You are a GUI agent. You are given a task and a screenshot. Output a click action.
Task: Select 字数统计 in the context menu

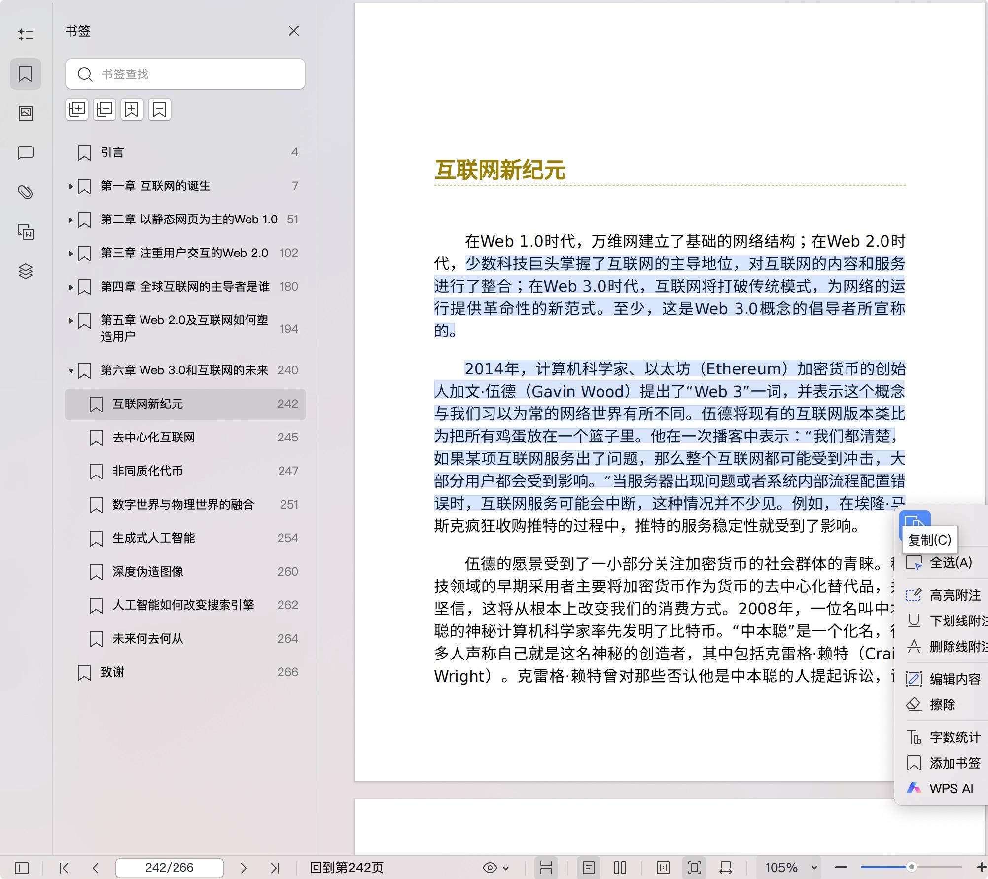click(x=954, y=737)
